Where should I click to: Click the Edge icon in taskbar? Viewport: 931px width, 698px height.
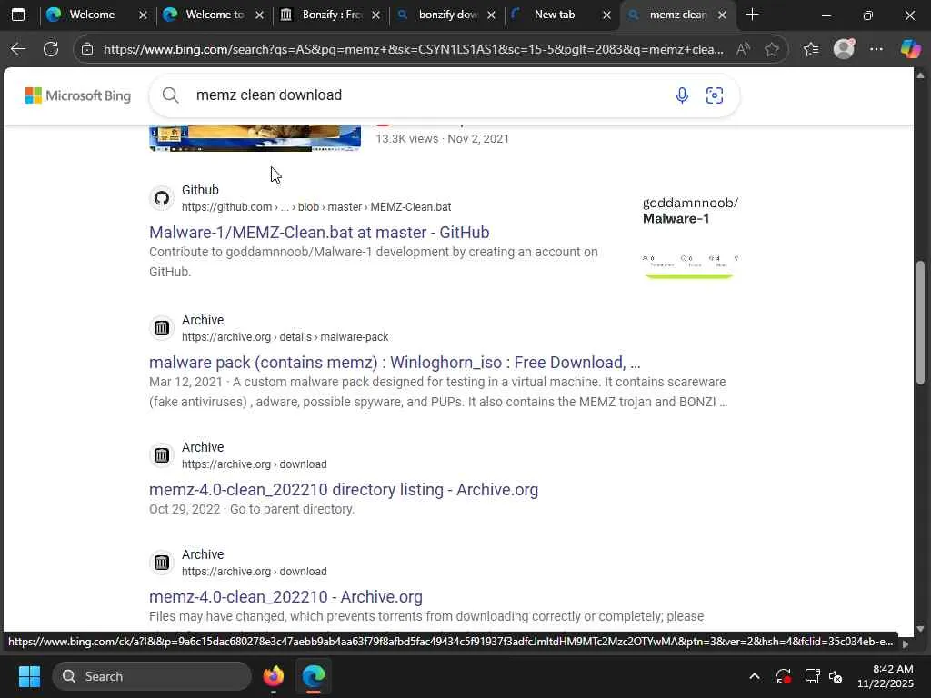314,676
